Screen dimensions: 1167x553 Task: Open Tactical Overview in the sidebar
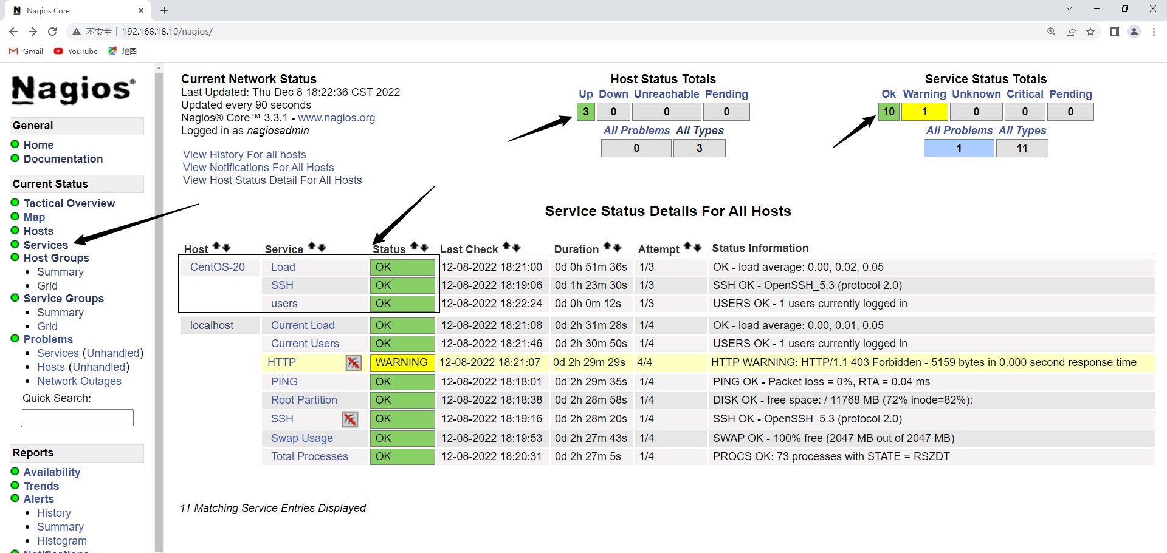tap(69, 203)
